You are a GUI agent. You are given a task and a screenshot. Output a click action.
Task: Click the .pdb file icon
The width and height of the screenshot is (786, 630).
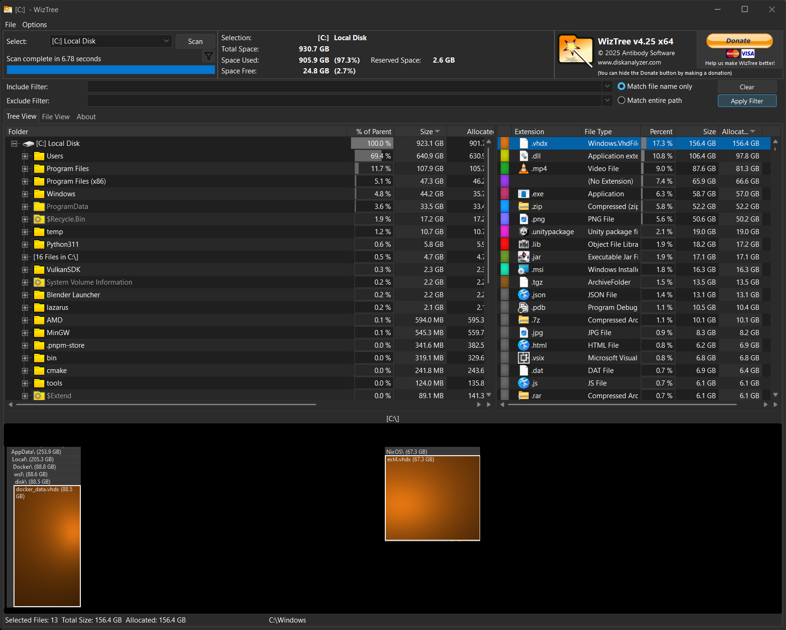524,308
